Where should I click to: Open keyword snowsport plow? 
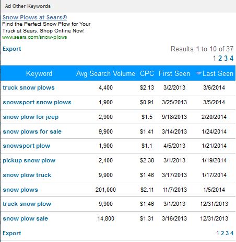tap(27, 146)
